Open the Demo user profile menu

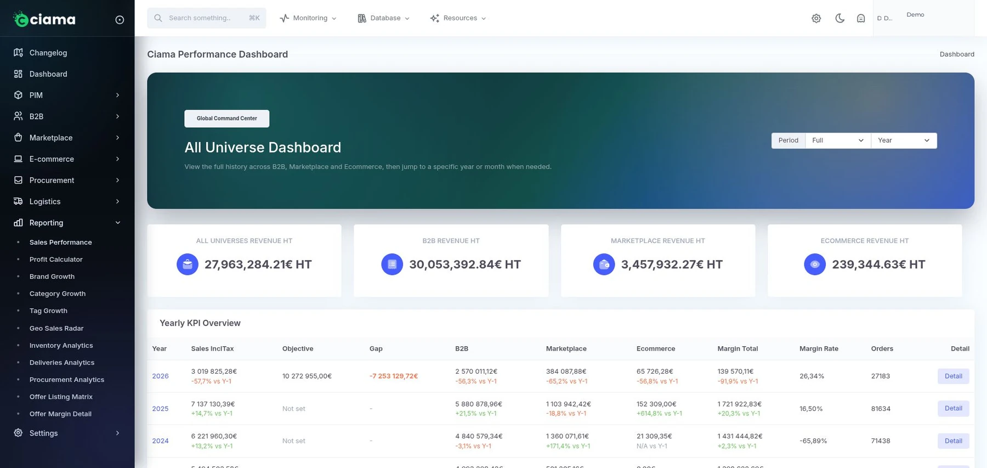tap(923, 18)
